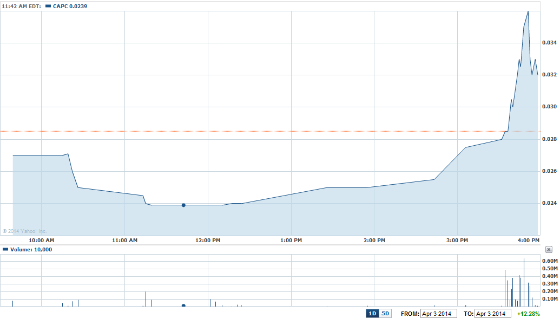Image resolution: width=560 pixels, height=318 pixels.
Task: Click the 0.40M volume axis label
Action: (550, 276)
